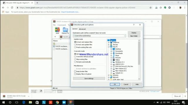The image size is (188, 105).
Task: Select the Network icon in tree
Action: (x=111, y=77)
